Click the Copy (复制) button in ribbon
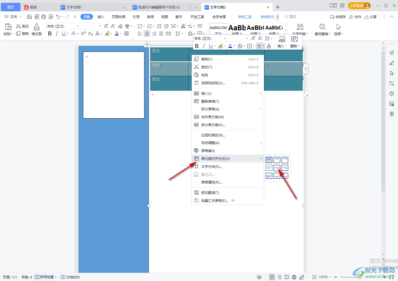Image resolution: width=398 pixels, height=281 pixels. coord(22,33)
